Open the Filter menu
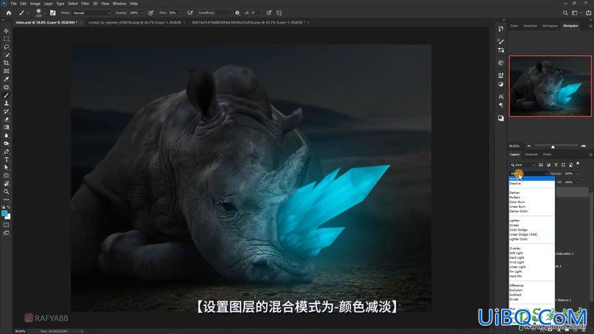594x334 pixels. pos(85,3)
